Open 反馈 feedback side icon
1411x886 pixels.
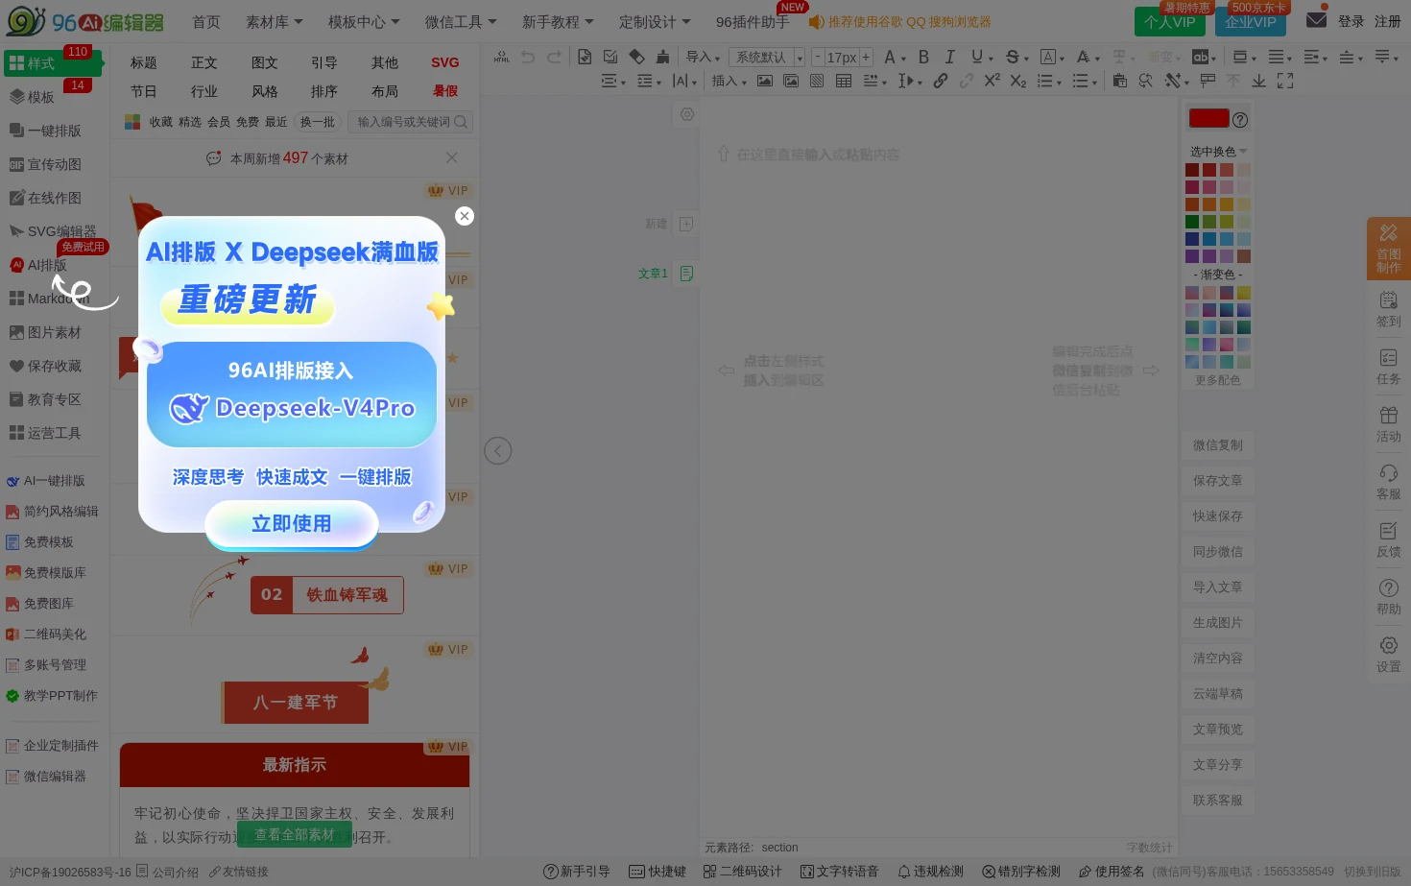pyautogui.click(x=1389, y=539)
